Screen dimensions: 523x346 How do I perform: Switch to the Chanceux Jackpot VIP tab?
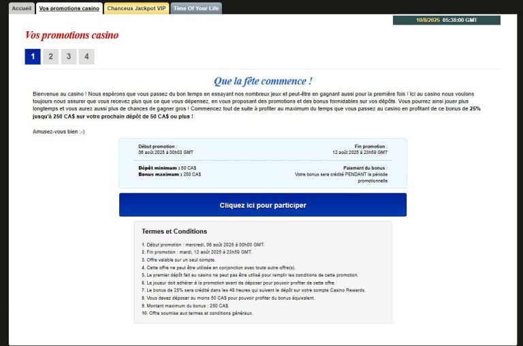(136, 8)
